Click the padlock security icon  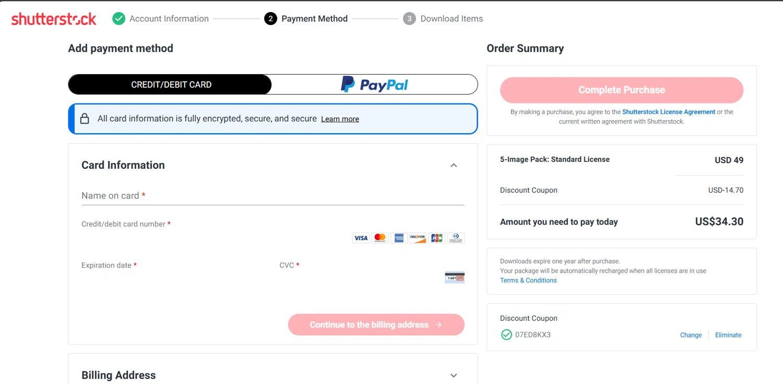[x=85, y=119]
